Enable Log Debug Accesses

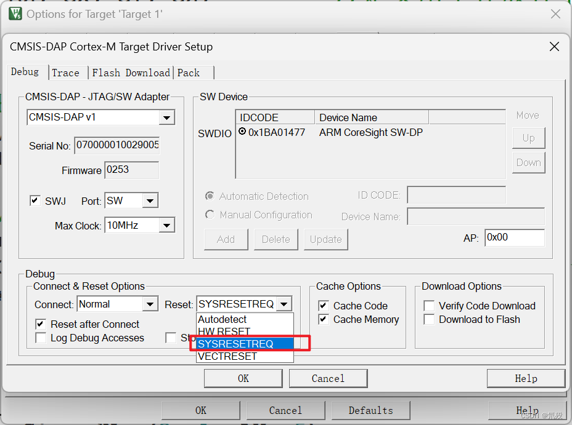click(x=41, y=338)
